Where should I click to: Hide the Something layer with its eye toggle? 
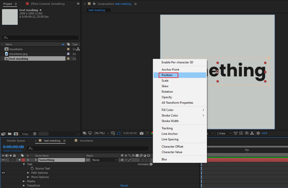(3, 160)
